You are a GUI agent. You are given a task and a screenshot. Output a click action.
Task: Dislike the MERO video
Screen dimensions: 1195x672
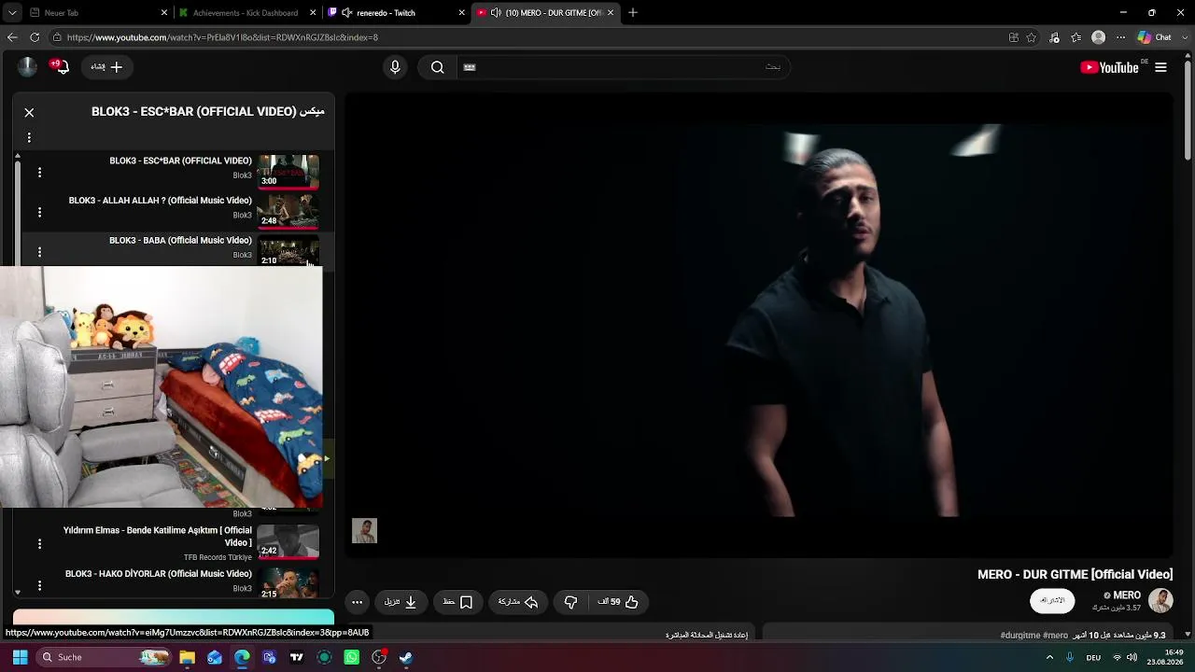570,602
